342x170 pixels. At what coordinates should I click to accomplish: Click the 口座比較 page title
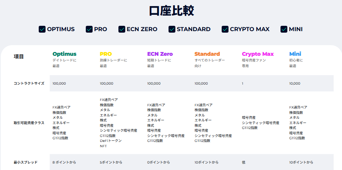[x=172, y=11]
